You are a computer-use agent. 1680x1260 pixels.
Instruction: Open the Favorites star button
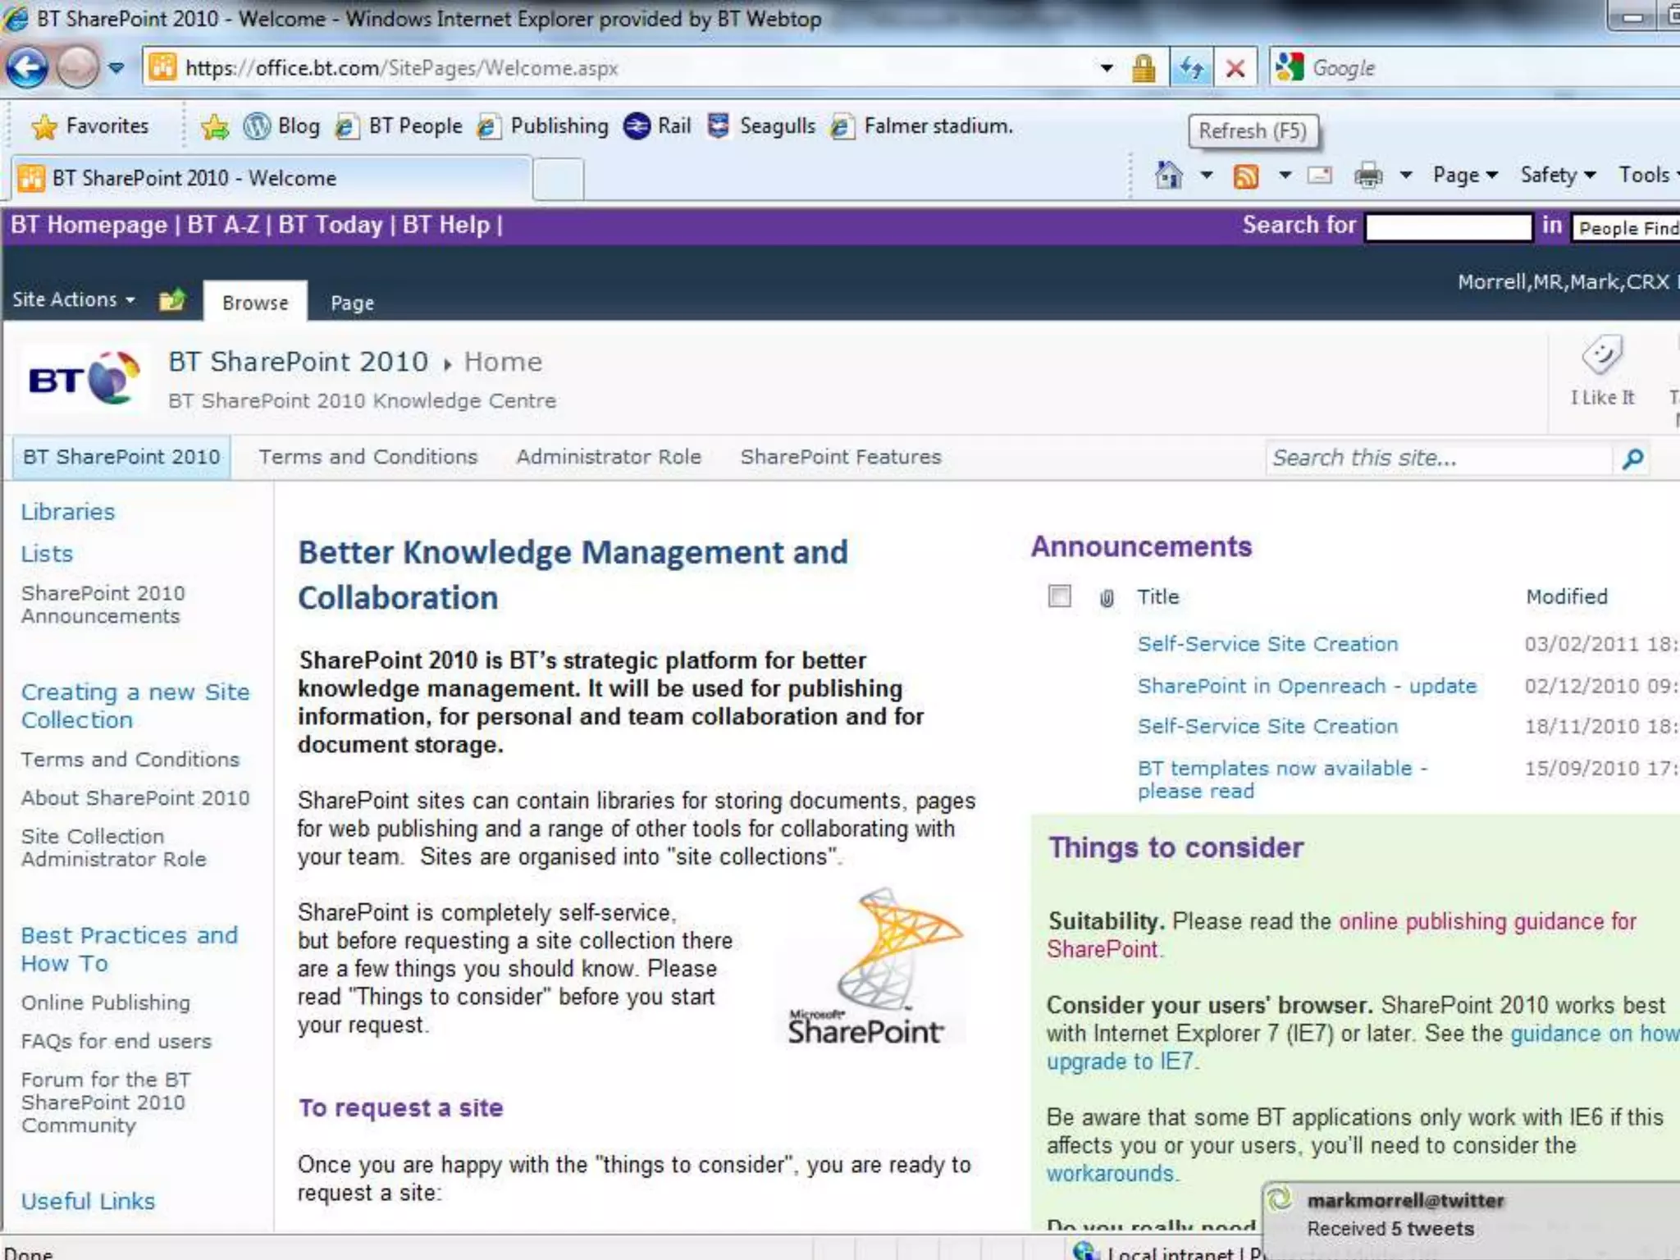coord(90,126)
